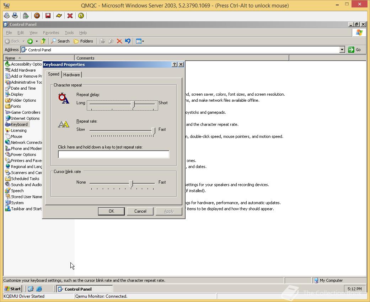The width and height of the screenshot is (370, 302).
Task: Select the Folder Options item
Action: coord(21,100)
